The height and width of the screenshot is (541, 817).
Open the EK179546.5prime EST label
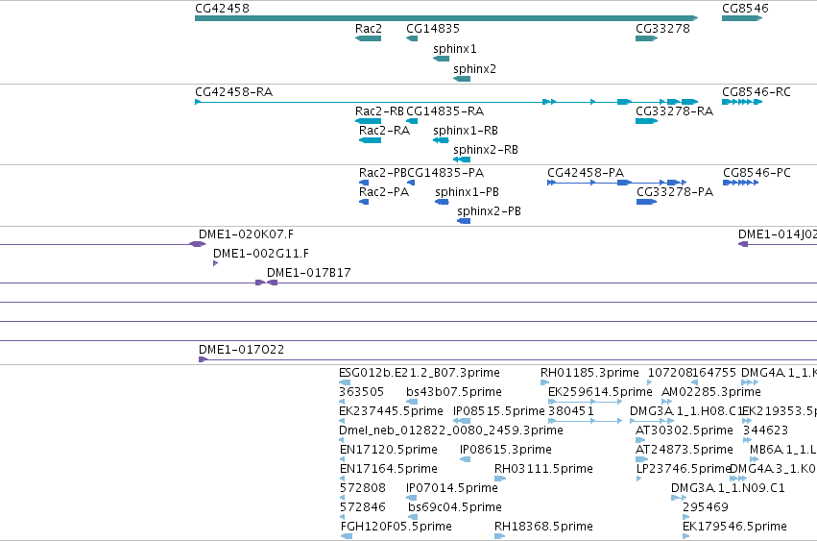(734, 527)
